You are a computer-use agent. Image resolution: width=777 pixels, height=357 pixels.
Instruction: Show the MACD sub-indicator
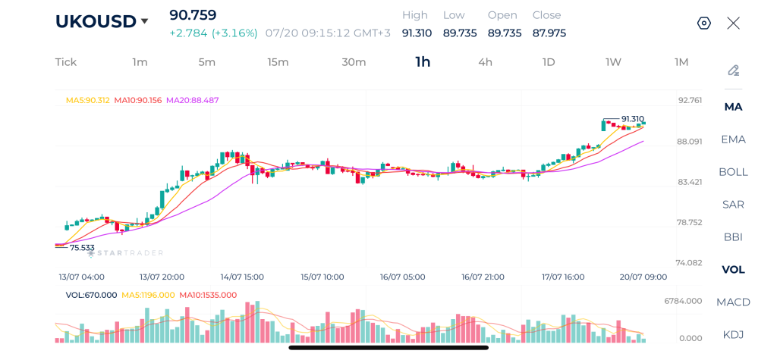[x=734, y=302]
